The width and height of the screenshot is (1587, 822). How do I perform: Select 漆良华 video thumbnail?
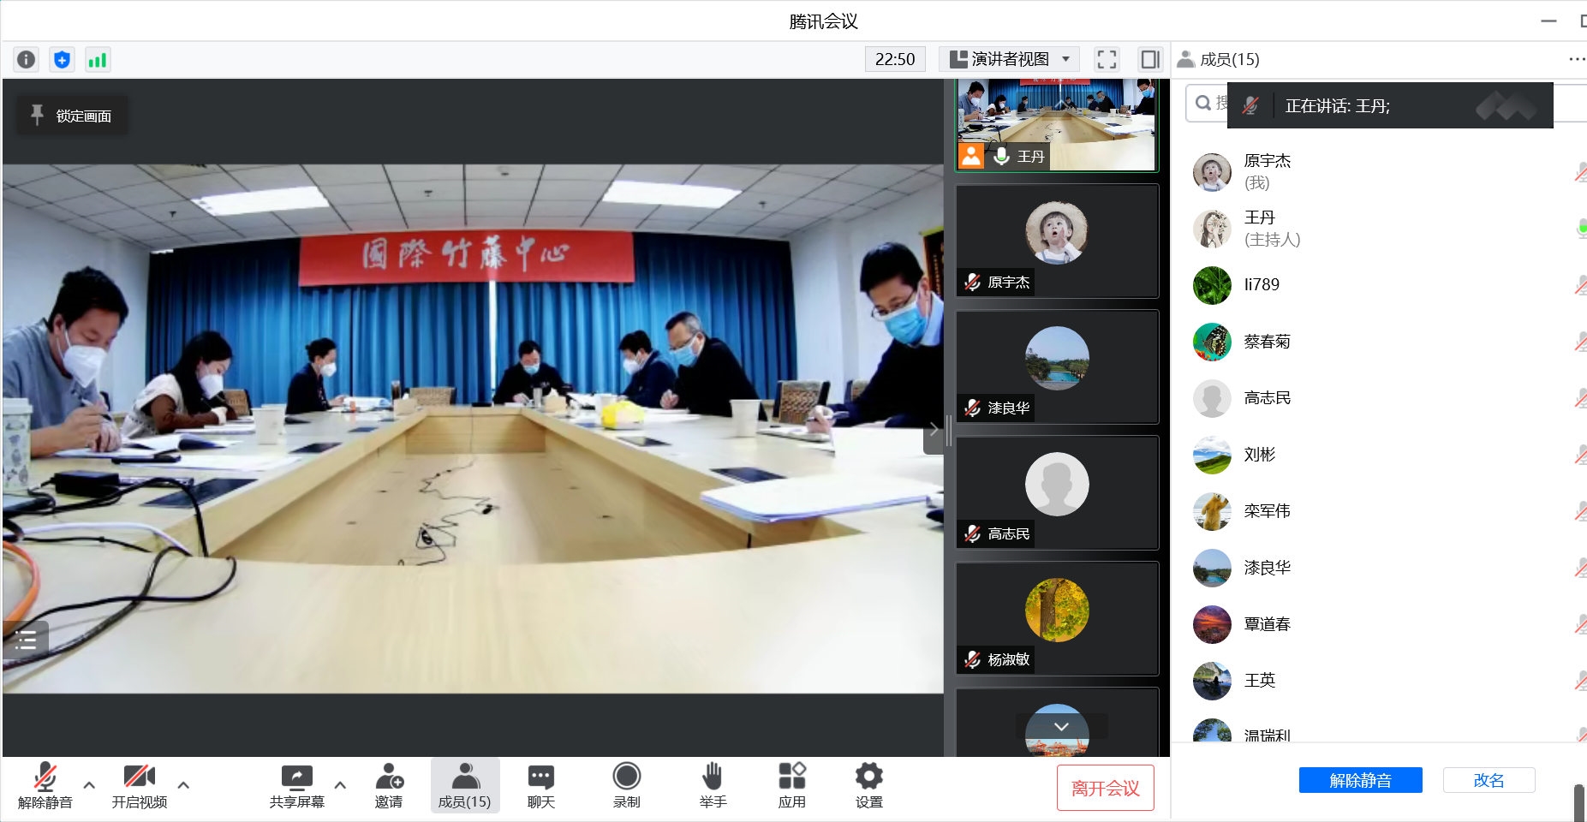click(x=1057, y=366)
